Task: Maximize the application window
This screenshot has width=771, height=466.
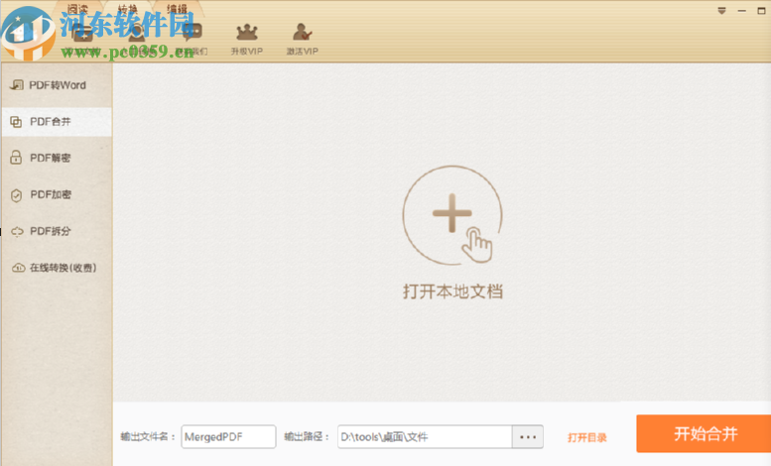Action: coord(761,11)
